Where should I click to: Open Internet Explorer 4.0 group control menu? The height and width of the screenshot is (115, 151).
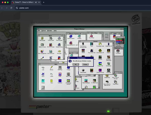pos(67,34)
